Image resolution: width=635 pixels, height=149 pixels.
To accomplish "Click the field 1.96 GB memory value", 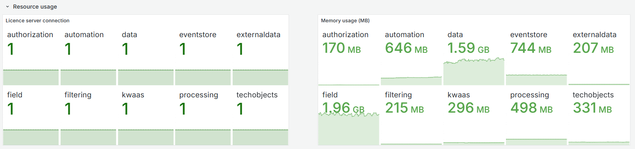I will click(343, 108).
